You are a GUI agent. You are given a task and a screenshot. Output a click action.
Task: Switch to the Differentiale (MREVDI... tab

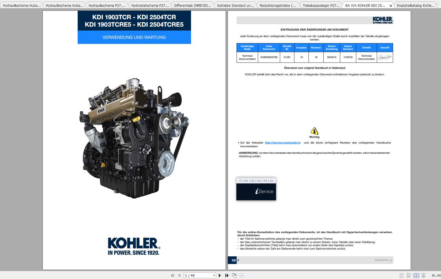(x=192, y=5)
